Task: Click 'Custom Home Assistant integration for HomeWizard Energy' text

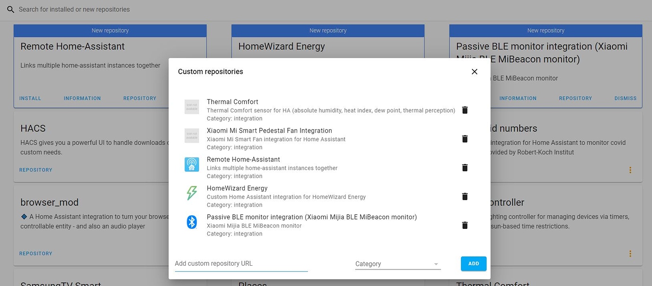Action: (286, 197)
